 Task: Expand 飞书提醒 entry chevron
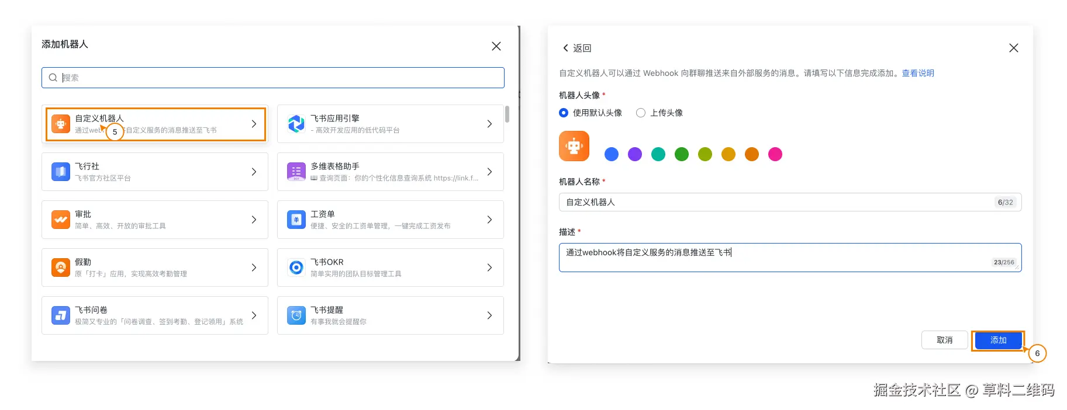pos(489,315)
